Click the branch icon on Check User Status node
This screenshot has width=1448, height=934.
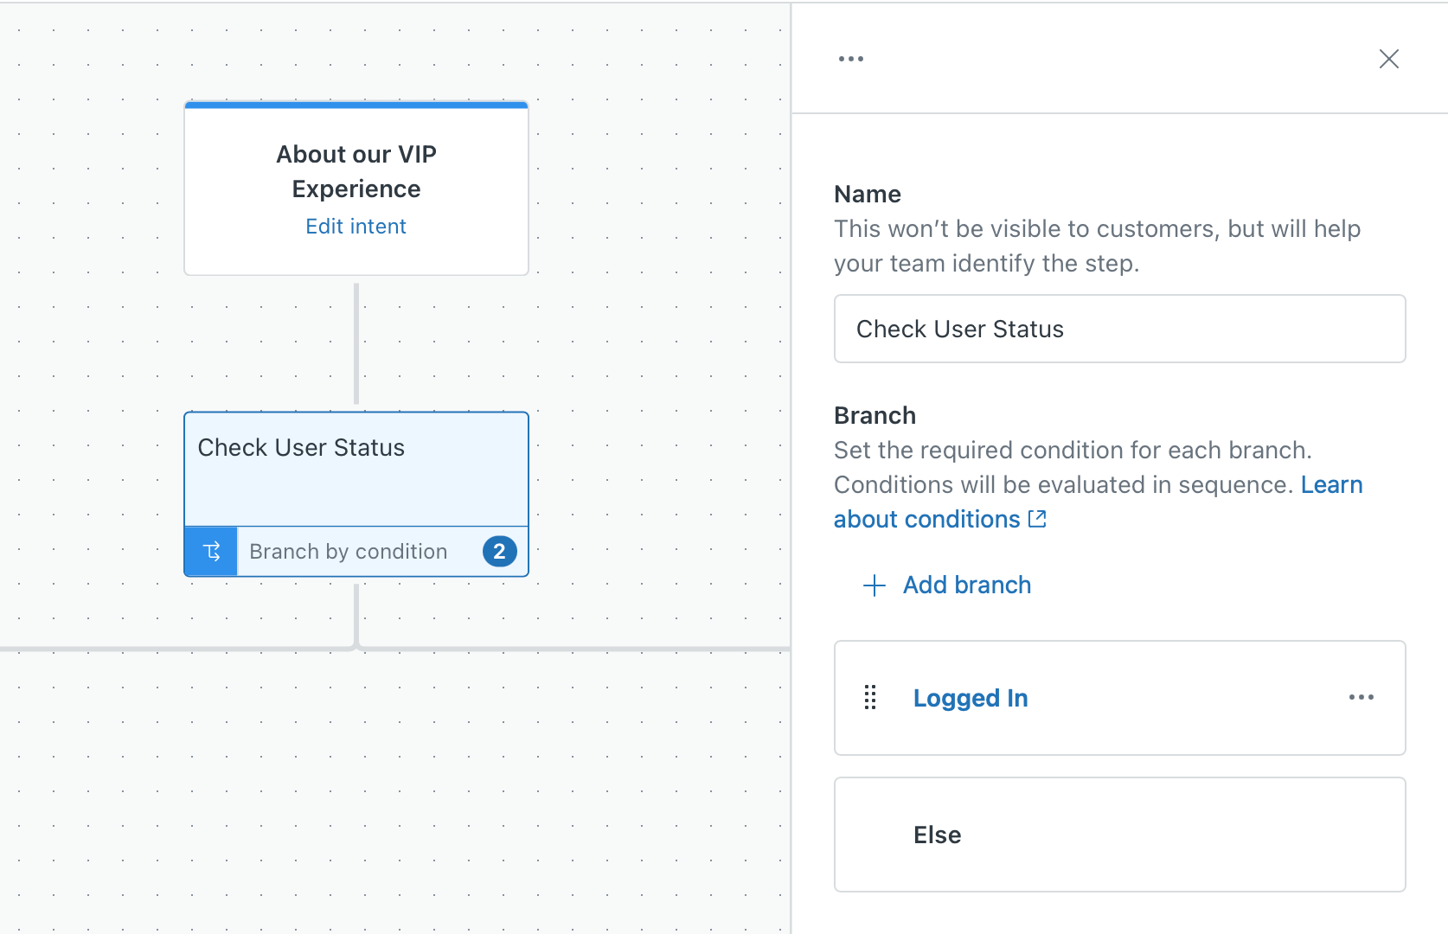(211, 552)
